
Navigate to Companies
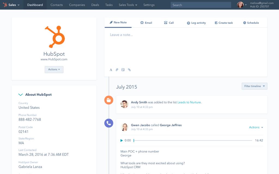click(x=77, y=5)
